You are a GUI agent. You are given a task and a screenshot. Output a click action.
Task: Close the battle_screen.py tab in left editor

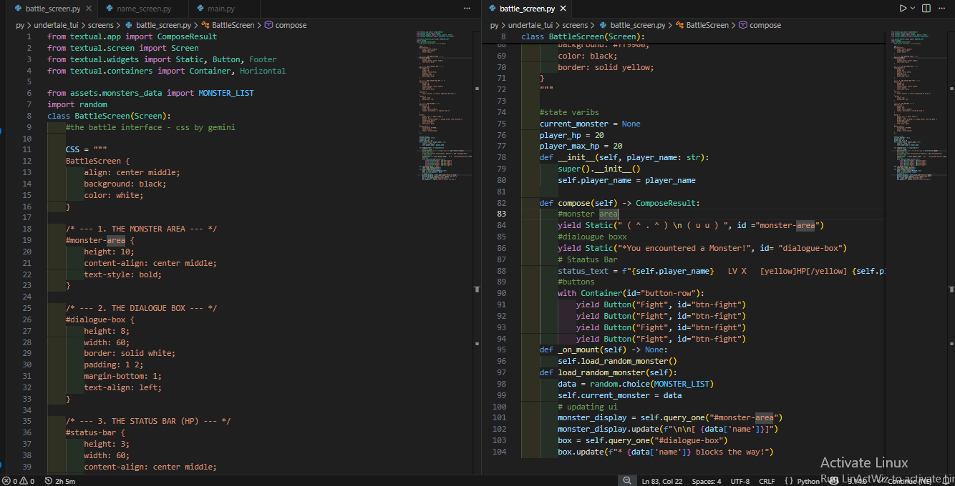89,9
